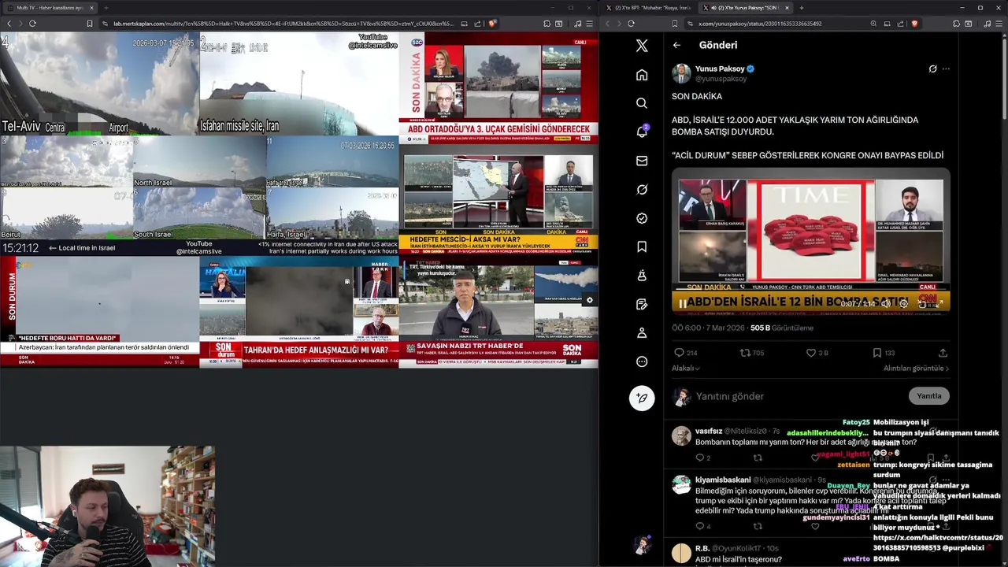Open Articles icon in X sidebar
Screen dimensions: 1008x567
(x=642, y=304)
